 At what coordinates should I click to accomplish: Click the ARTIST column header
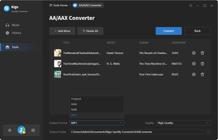click(x=111, y=43)
